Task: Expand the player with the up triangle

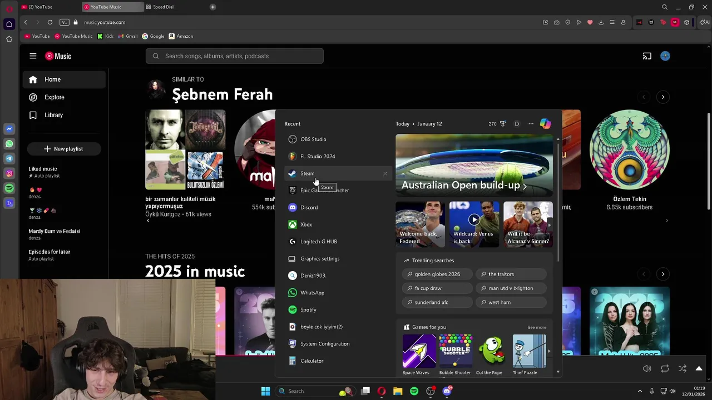Action: (x=699, y=368)
